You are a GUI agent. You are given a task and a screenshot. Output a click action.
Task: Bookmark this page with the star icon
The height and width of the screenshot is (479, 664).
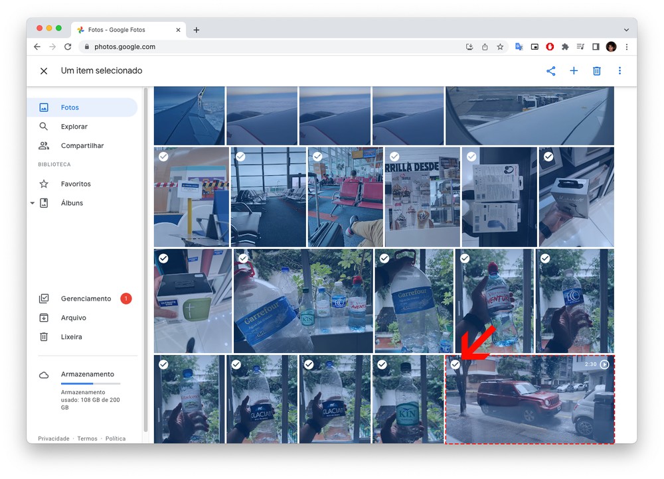(500, 47)
